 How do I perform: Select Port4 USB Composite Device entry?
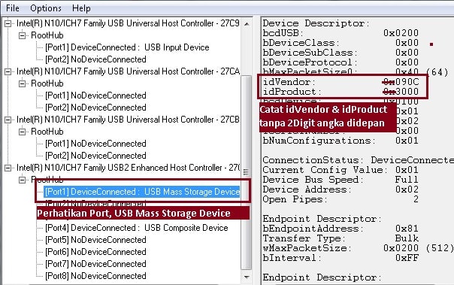pyautogui.click(x=136, y=228)
